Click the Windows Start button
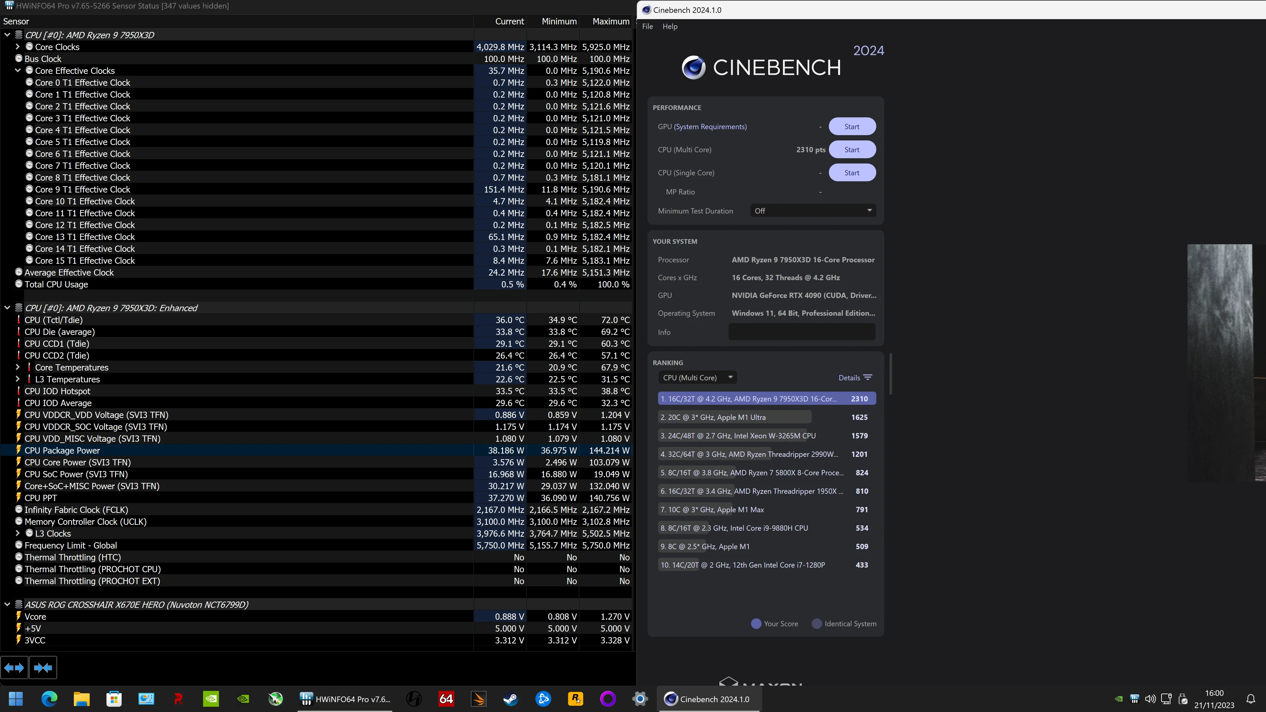This screenshot has width=1266, height=712. pos(16,699)
